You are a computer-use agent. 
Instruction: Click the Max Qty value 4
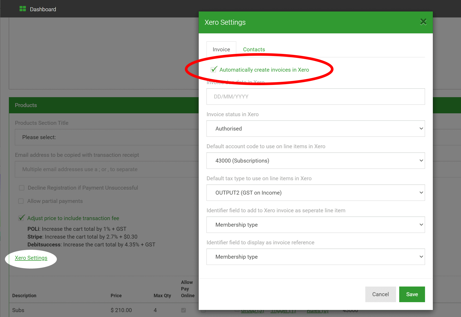coord(155,310)
